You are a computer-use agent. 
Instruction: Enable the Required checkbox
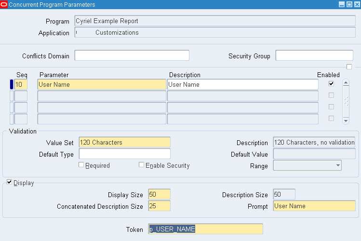tap(81, 165)
